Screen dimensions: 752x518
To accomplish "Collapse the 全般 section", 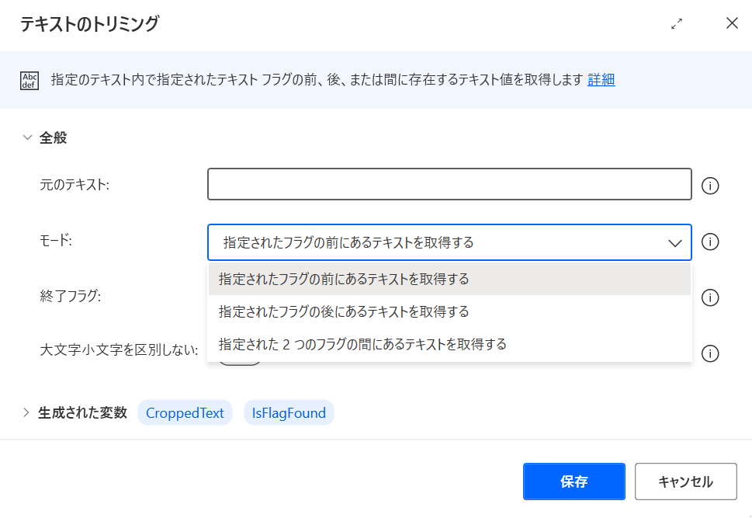I will (27, 137).
